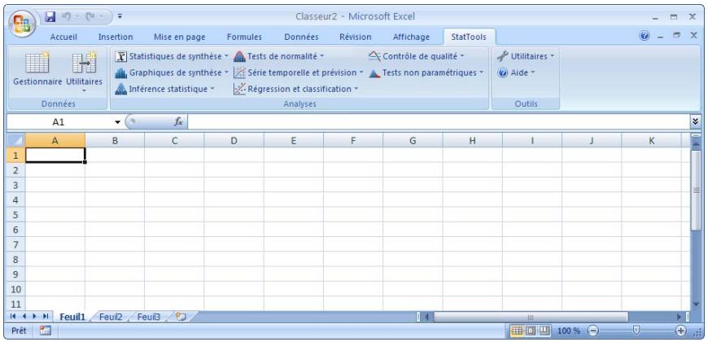Insert a new worksheet tab

click(x=181, y=317)
